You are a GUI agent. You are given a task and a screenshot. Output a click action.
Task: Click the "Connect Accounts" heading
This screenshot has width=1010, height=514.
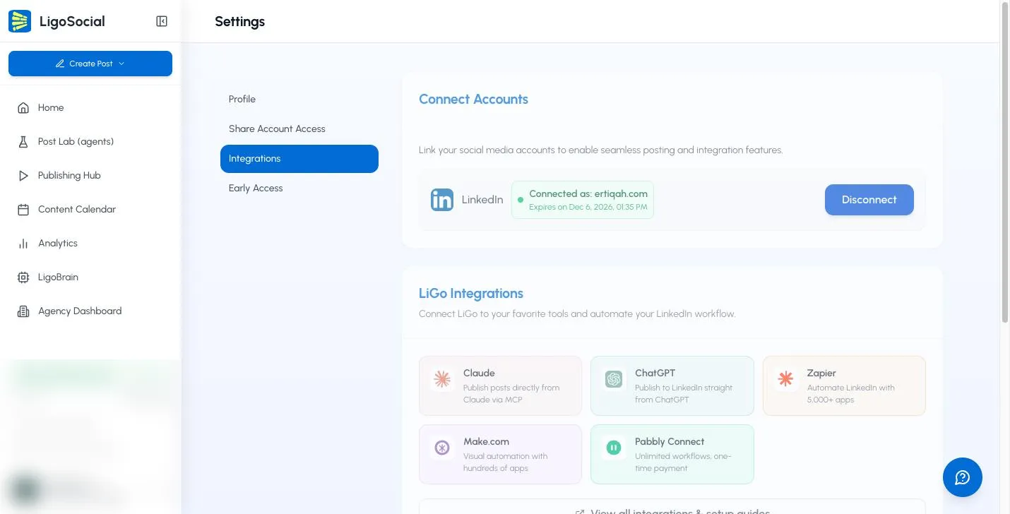pos(473,100)
